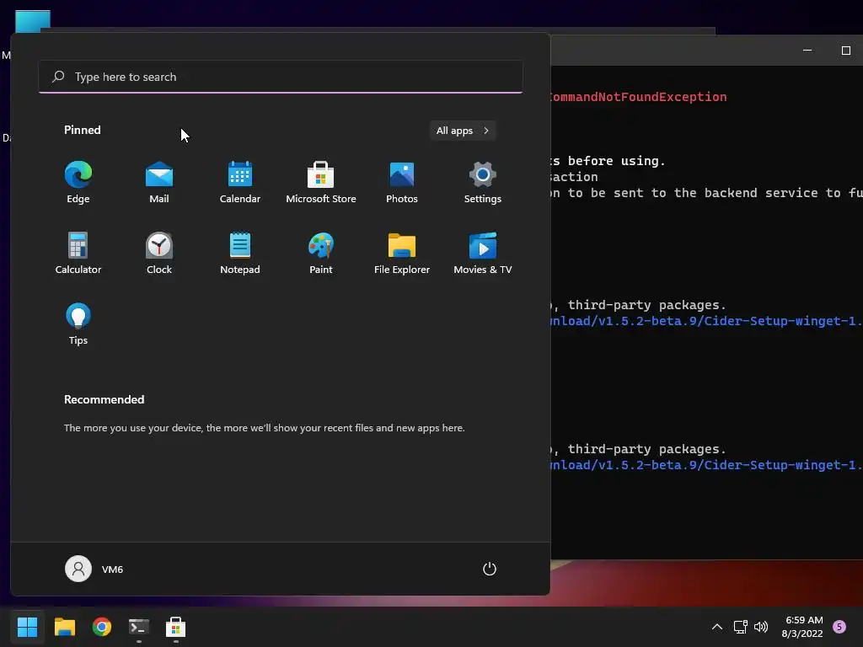Open the Tips lightbulb app

(78, 324)
